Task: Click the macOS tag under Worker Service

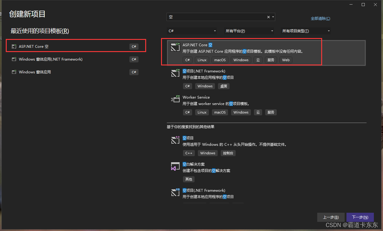Action: point(220,112)
